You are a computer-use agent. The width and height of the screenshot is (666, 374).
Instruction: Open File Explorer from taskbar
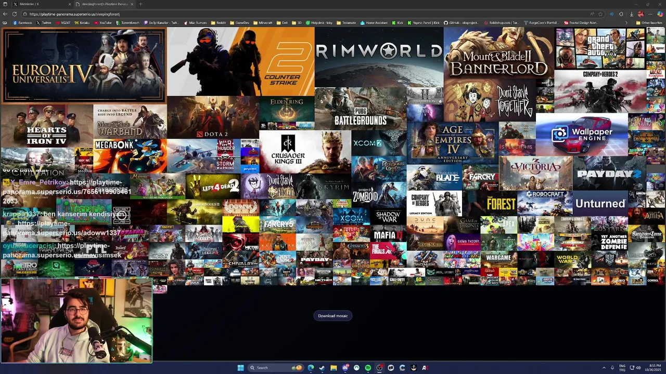coord(334,368)
